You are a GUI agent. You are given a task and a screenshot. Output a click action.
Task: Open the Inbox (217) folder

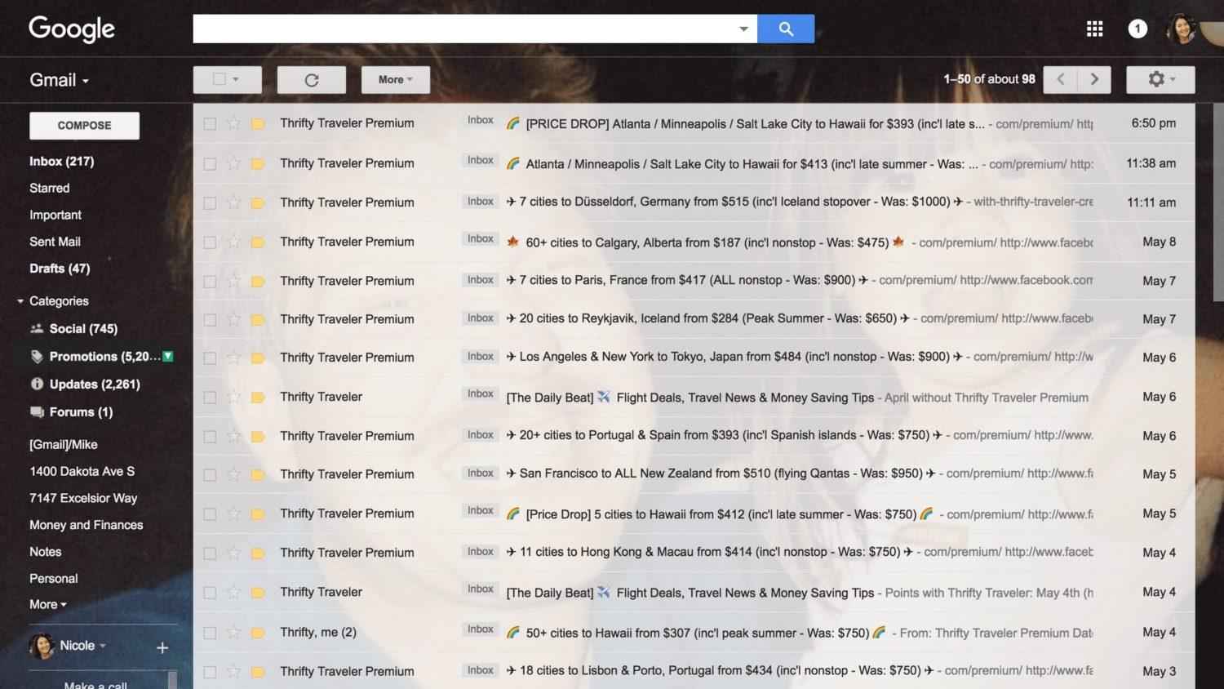62,162
